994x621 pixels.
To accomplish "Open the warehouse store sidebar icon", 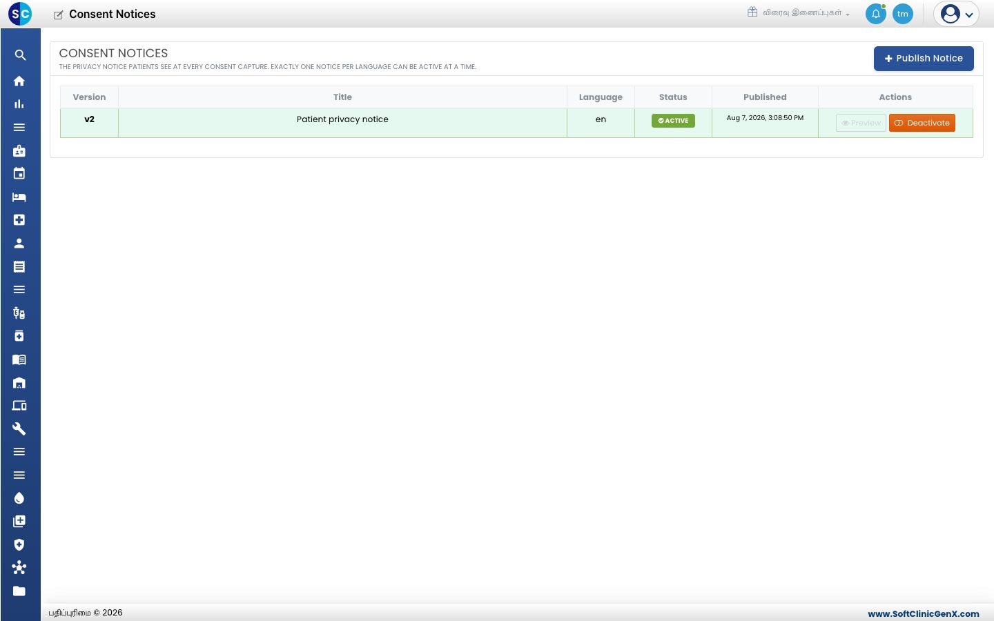I will point(19,383).
